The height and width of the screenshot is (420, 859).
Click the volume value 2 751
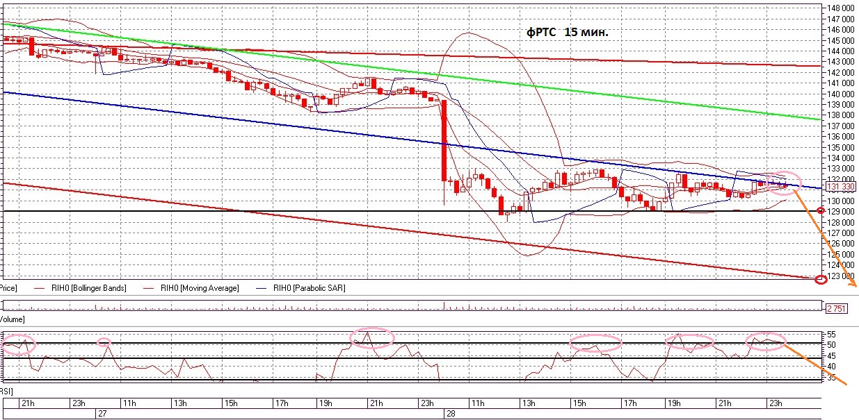tap(838, 308)
